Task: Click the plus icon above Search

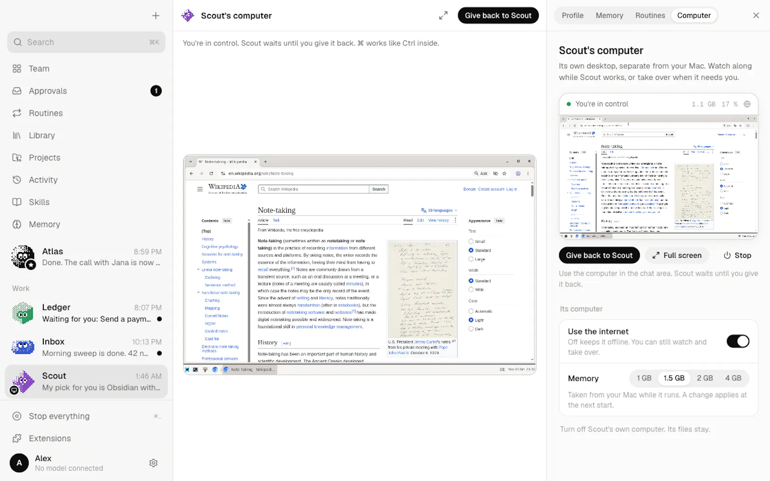Action: [155, 16]
